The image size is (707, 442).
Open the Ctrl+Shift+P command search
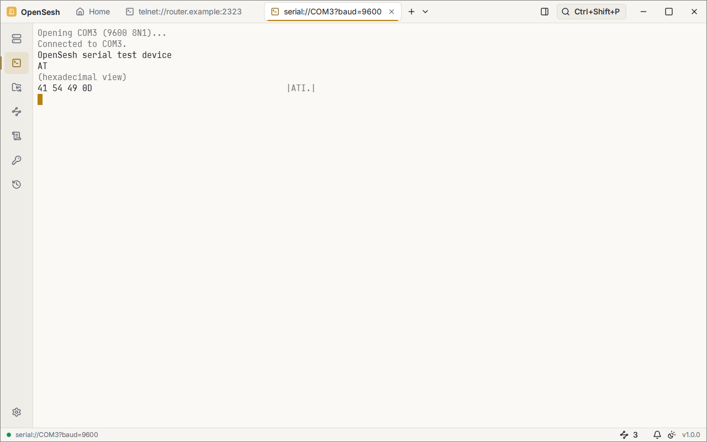(591, 12)
